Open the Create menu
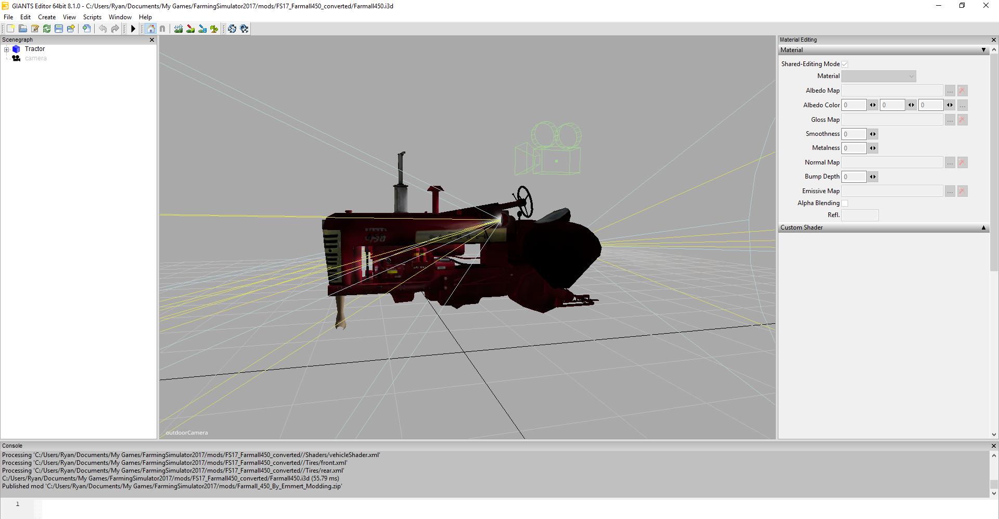 pos(47,17)
